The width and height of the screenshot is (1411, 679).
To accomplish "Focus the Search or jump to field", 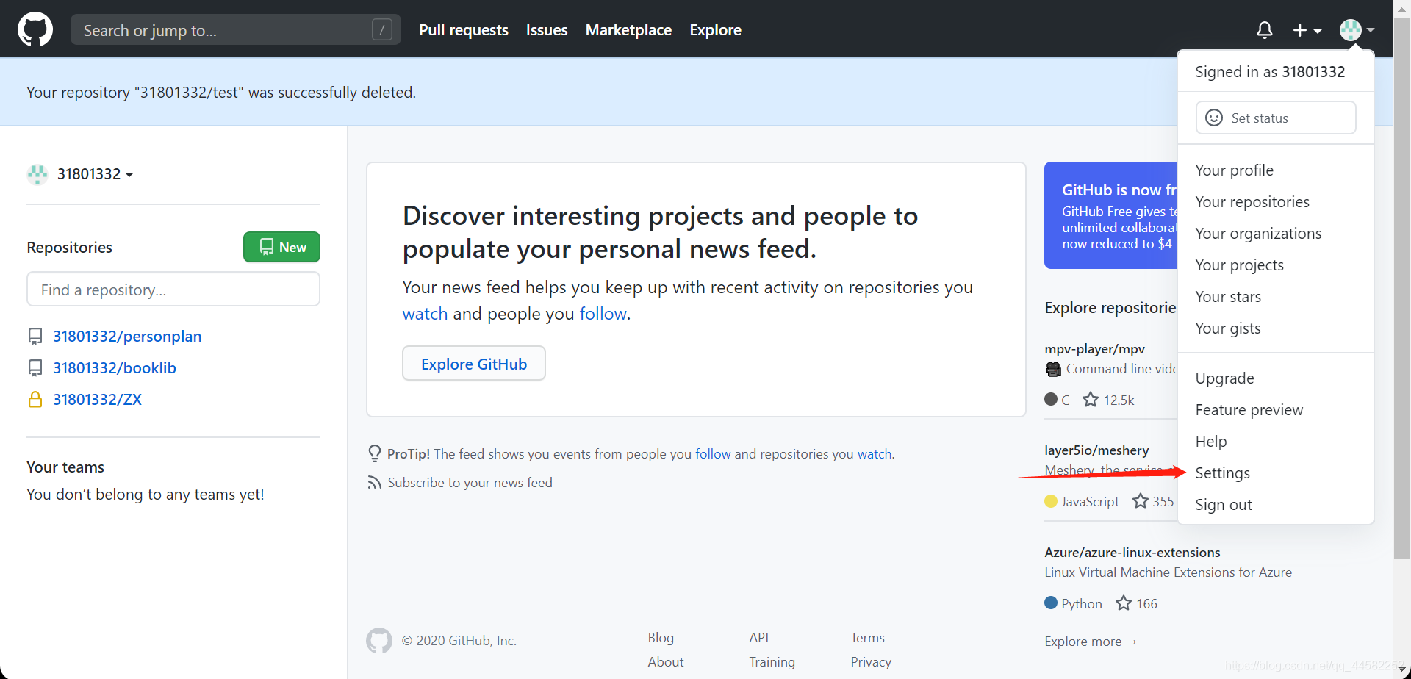I will (x=236, y=30).
